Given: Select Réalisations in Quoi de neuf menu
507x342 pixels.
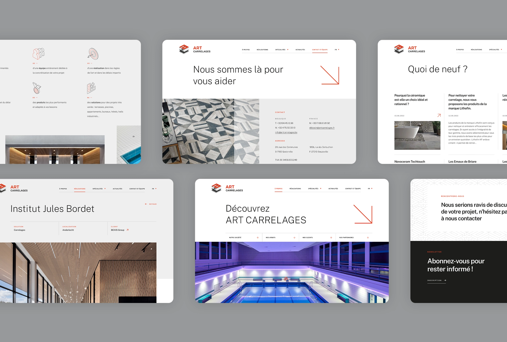Looking at the screenshot, I should pos(476,50).
